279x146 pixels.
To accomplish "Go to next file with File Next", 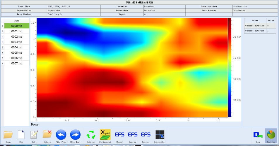I will click(x=75, y=135).
